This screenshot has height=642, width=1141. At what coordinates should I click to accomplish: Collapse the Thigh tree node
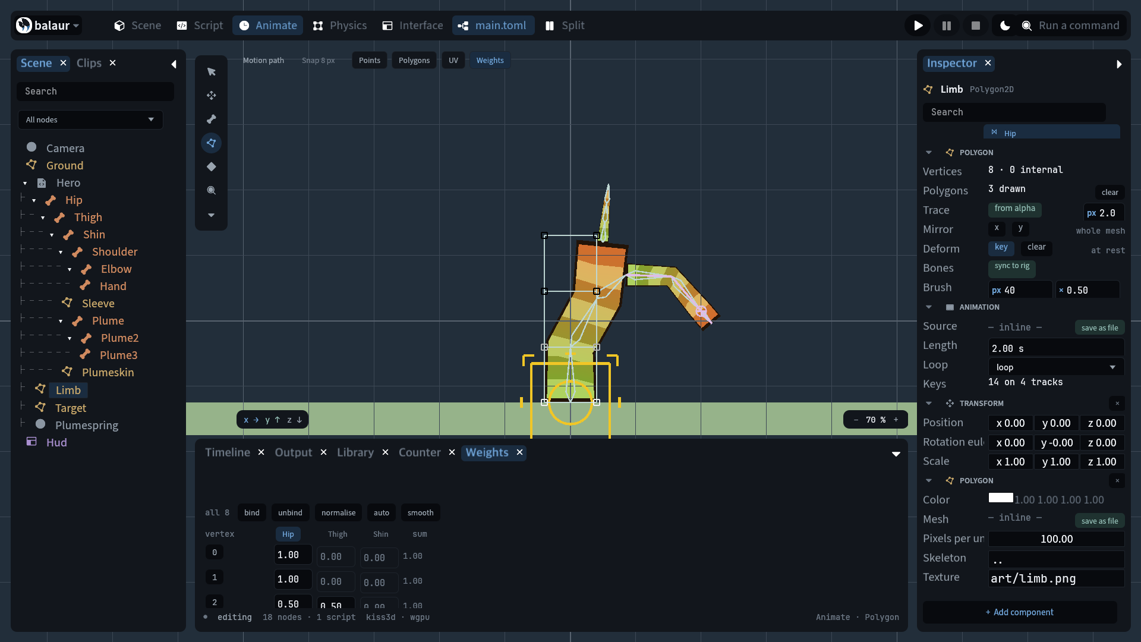(43, 218)
